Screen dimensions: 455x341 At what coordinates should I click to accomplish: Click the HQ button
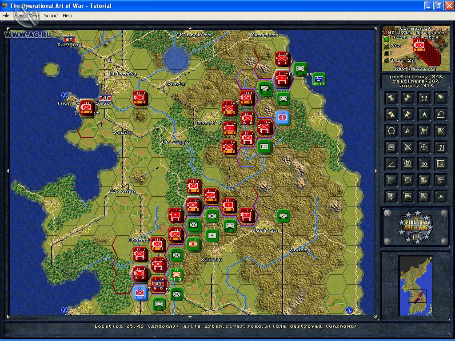440,163
